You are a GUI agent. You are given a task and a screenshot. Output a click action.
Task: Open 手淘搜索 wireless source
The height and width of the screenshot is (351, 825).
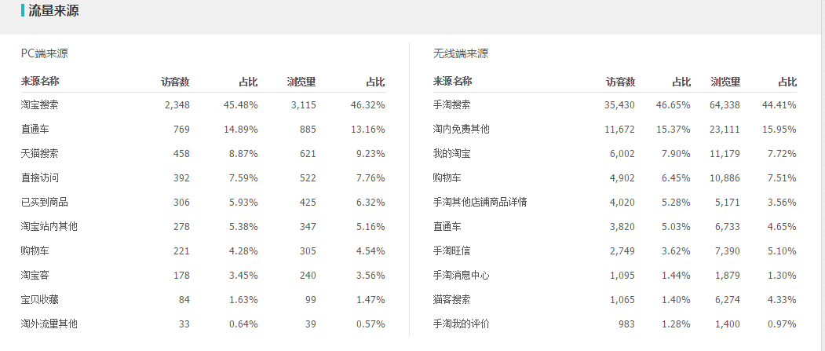click(x=451, y=104)
